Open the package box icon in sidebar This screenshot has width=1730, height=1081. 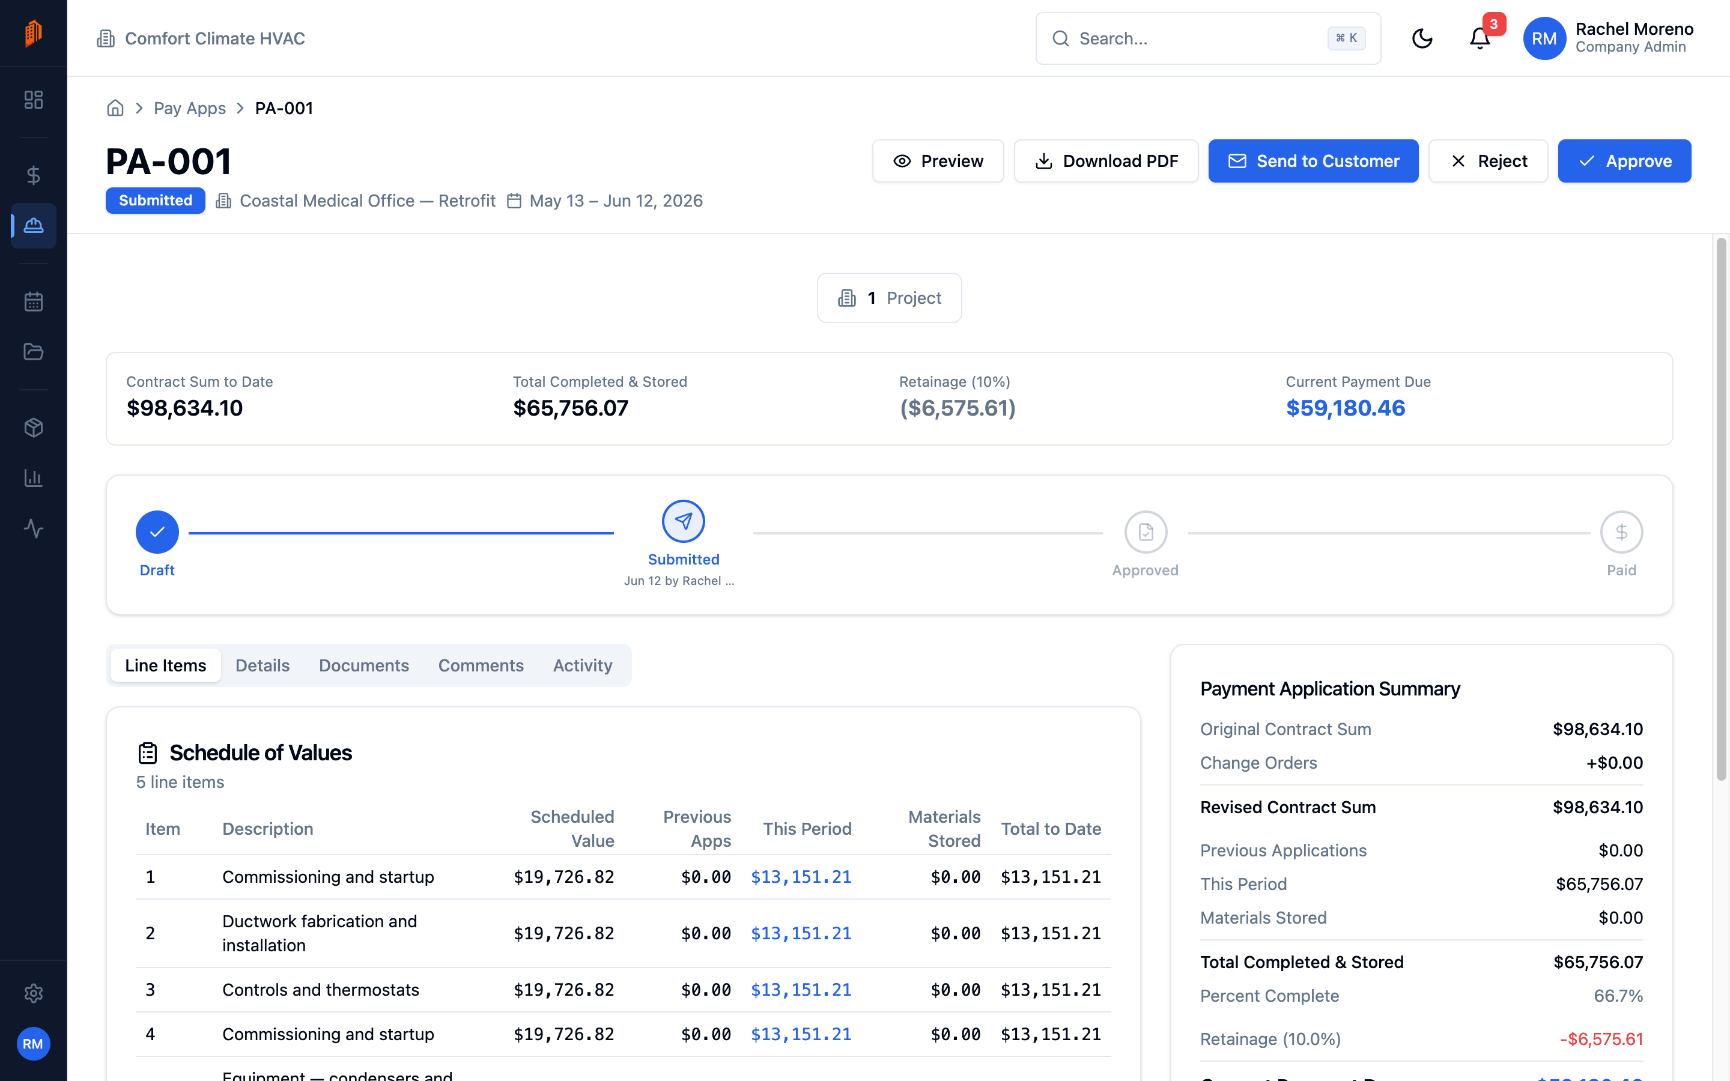(34, 428)
